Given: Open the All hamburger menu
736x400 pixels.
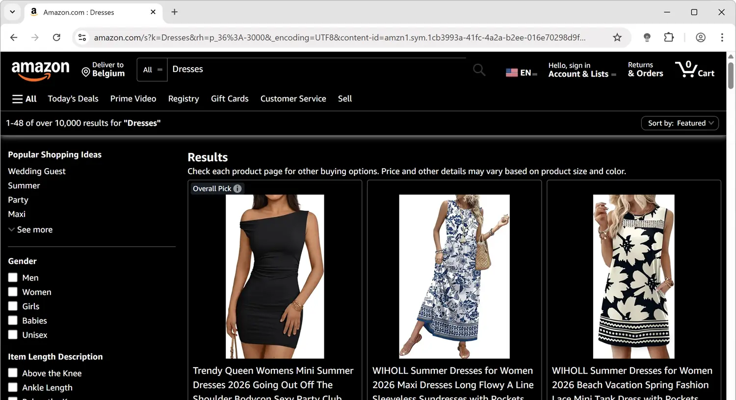Looking at the screenshot, I should click(x=24, y=99).
